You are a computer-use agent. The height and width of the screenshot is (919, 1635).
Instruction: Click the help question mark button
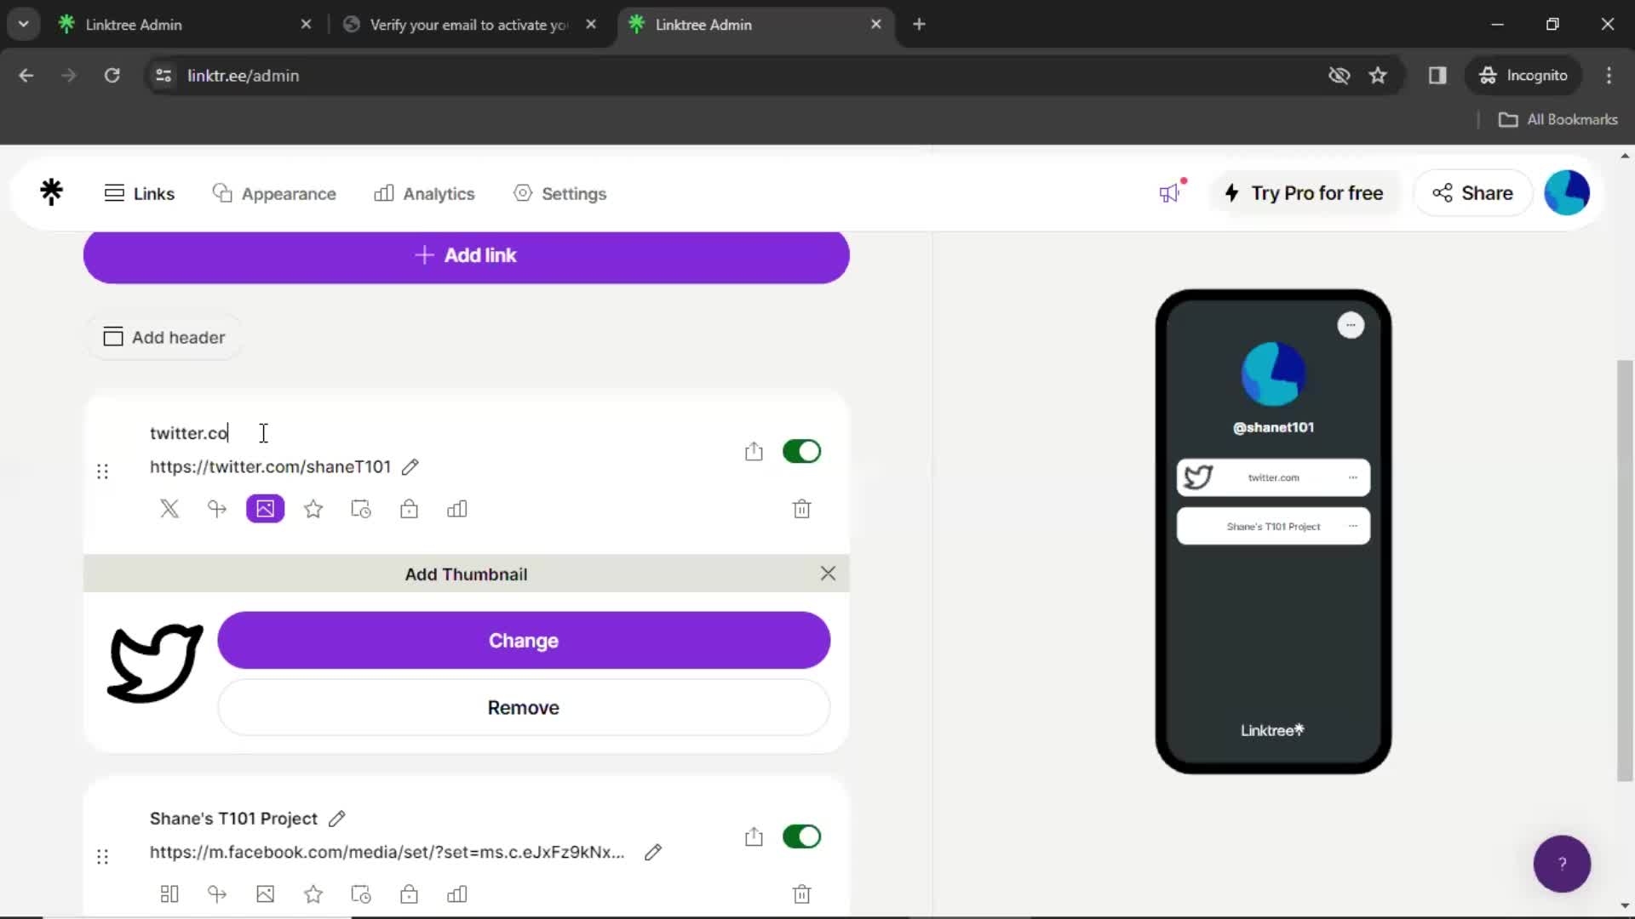coord(1562,864)
